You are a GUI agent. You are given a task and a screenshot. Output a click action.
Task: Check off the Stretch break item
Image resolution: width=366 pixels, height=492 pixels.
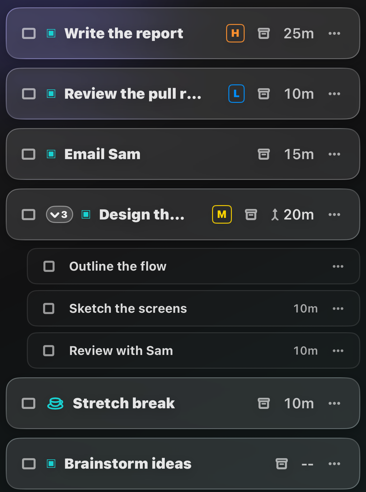click(29, 403)
